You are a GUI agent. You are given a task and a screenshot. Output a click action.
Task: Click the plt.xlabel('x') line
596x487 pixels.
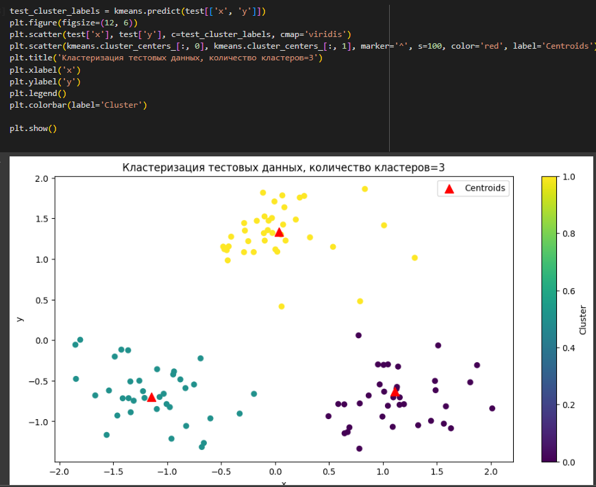point(45,70)
